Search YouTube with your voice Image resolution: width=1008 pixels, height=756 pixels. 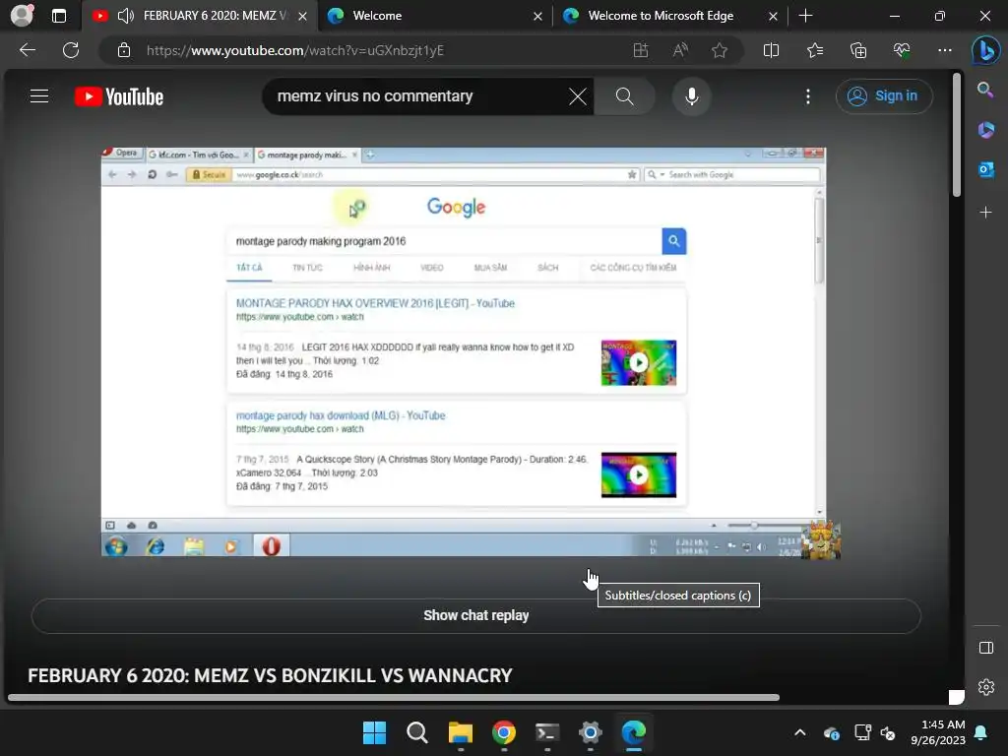coord(692,96)
